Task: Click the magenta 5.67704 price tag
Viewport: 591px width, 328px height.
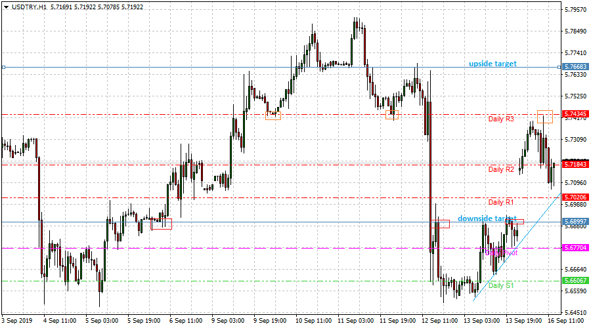Action: (575, 248)
